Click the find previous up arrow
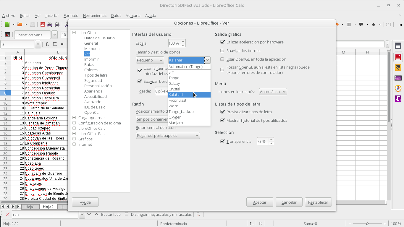This screenshot has width=404, height=227. pos(96,214)
